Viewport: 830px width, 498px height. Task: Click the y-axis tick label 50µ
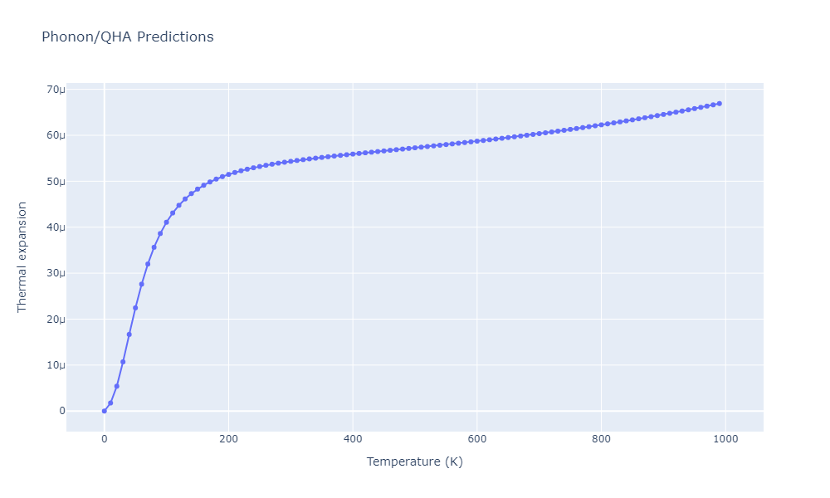pyautogui.click(x=56, y=182)
